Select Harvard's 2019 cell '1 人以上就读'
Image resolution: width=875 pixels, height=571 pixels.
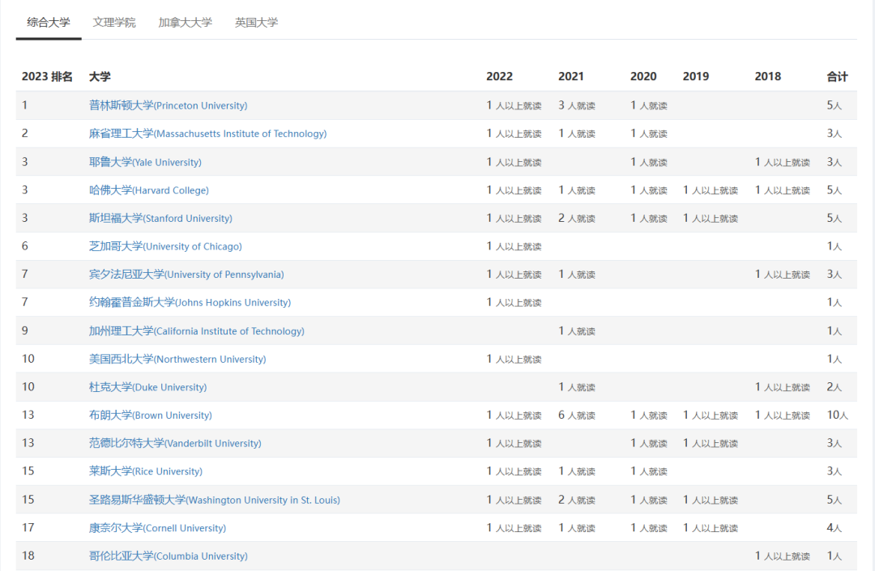tap(711, 190)
